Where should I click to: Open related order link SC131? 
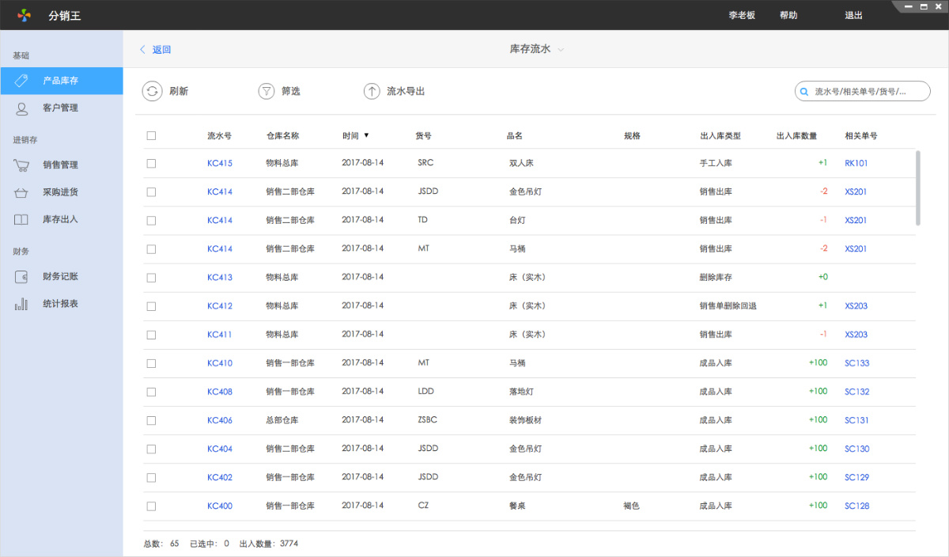pos(856,420)
